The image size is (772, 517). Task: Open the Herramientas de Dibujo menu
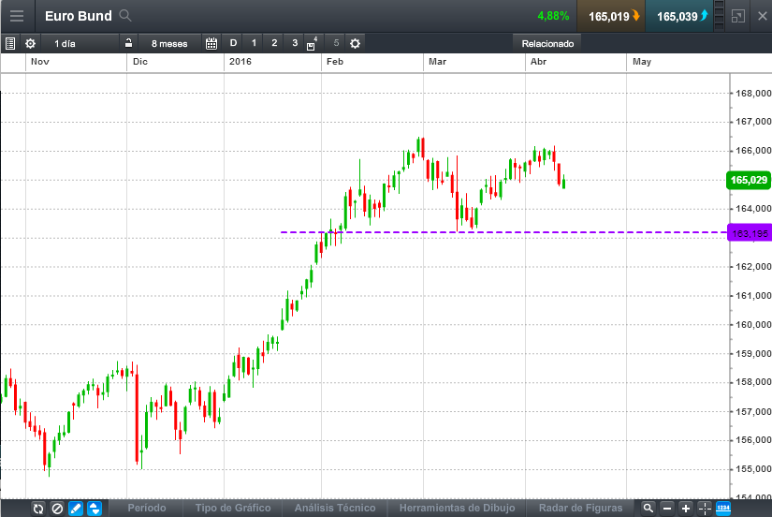457,509
